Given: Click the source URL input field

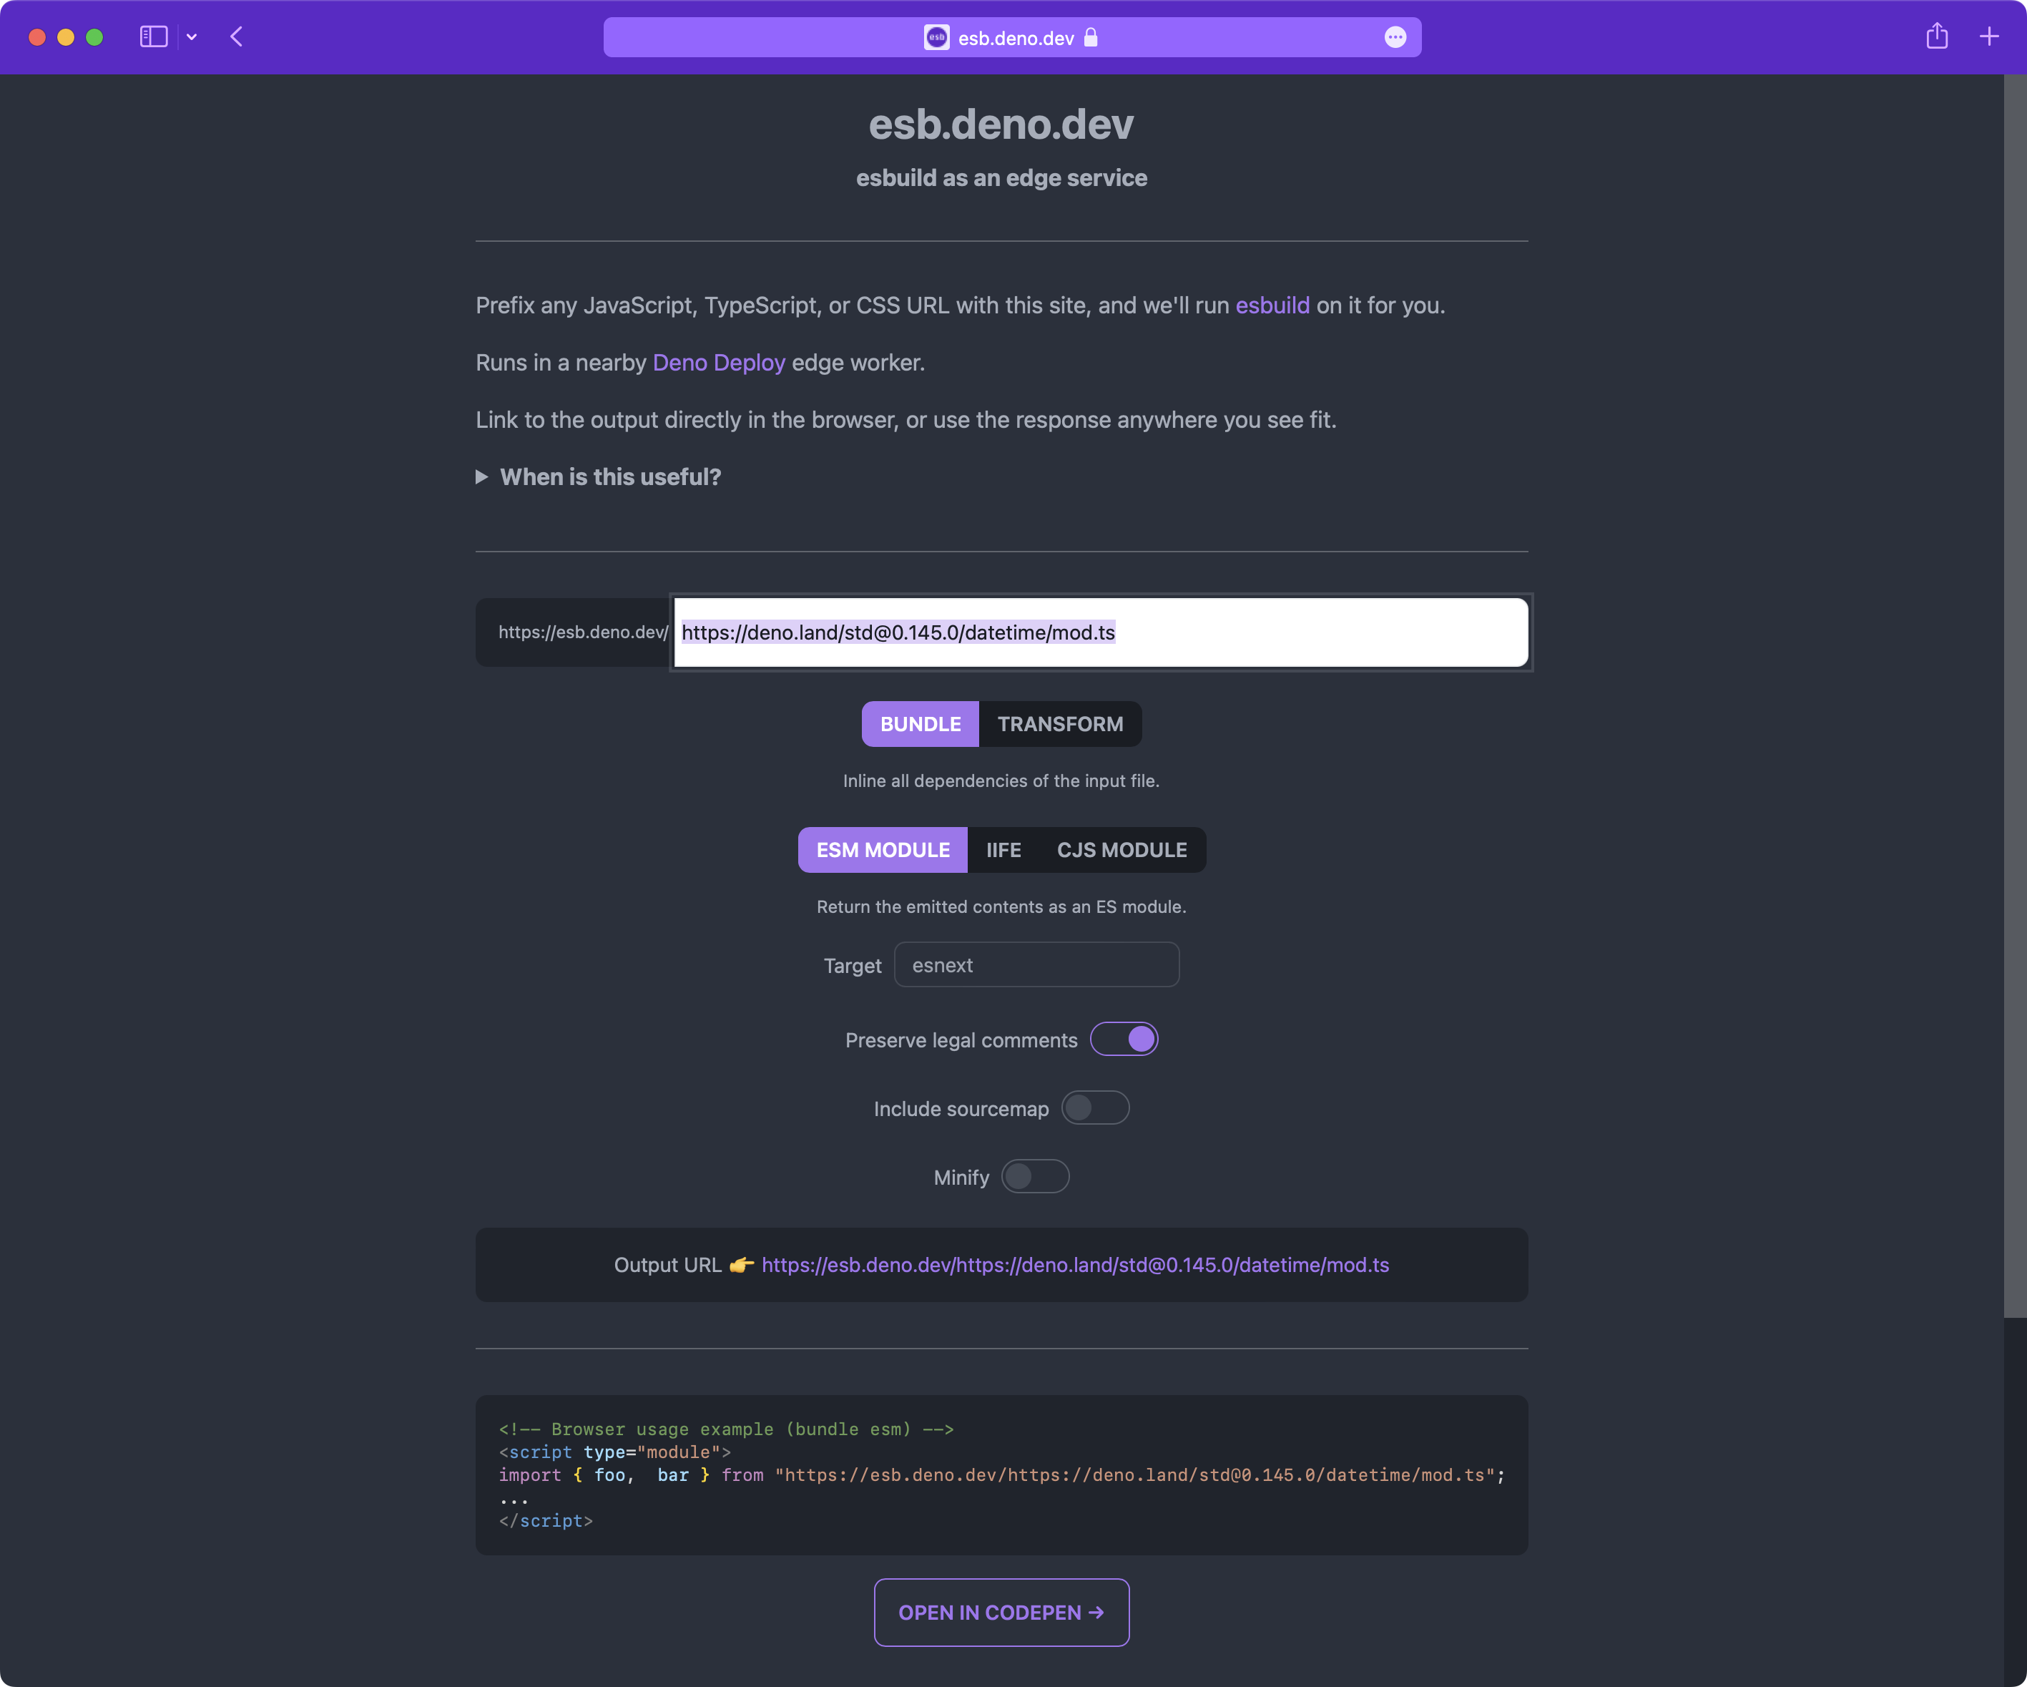Looking at the screenshot, I should 1100,632.
